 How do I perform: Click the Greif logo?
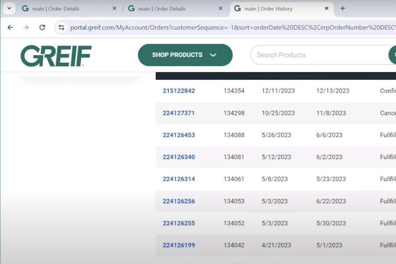pos(56,56)
